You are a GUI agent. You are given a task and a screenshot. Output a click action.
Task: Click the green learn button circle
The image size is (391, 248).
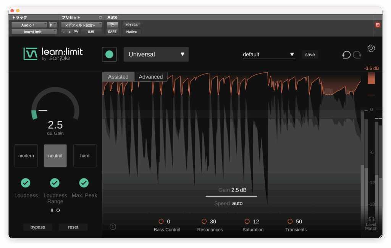[x=109, y=54]
